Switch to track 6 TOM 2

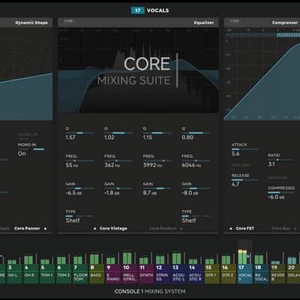pos(64,274)
